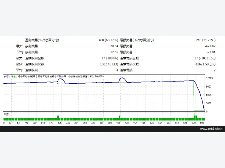225x168 pixels.
Task: Select the label "连续亏损金额"
Action: (129, 58)
